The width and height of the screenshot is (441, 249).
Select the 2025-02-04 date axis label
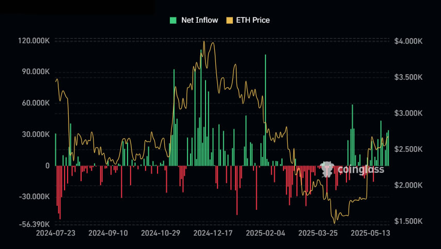click(x=265, y=233)
